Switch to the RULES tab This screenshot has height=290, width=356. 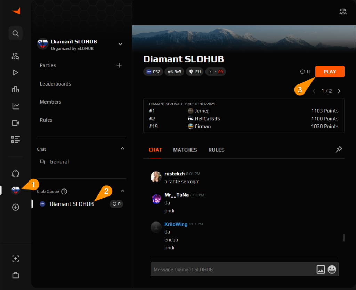pos(216,150)
